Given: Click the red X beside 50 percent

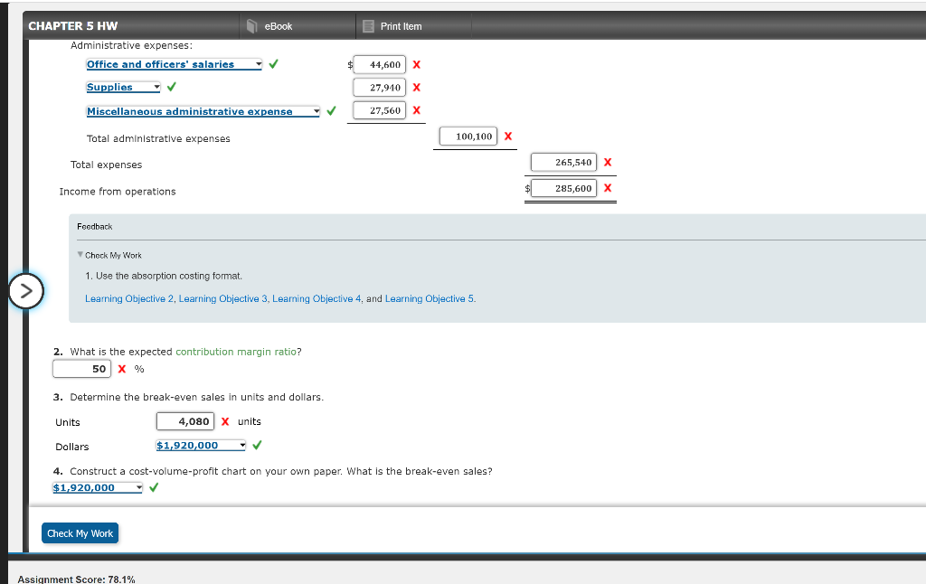Looking at the screenshot, I should click(x=122, y=369).
